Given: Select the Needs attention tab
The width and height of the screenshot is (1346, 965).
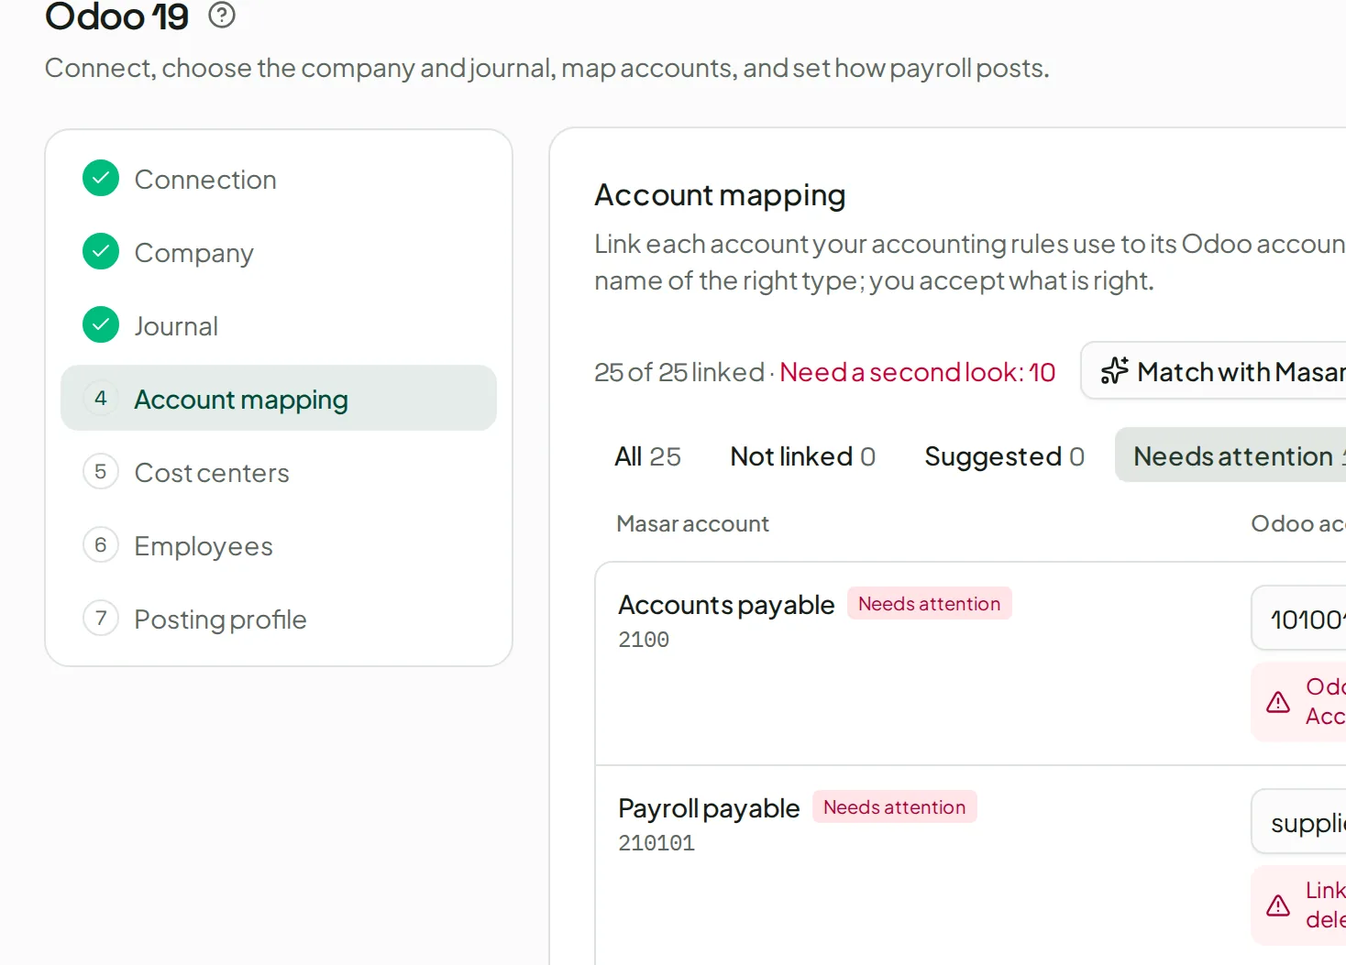Looking at the screenshot, I should pyautogui.click(x=1230, y=455).
